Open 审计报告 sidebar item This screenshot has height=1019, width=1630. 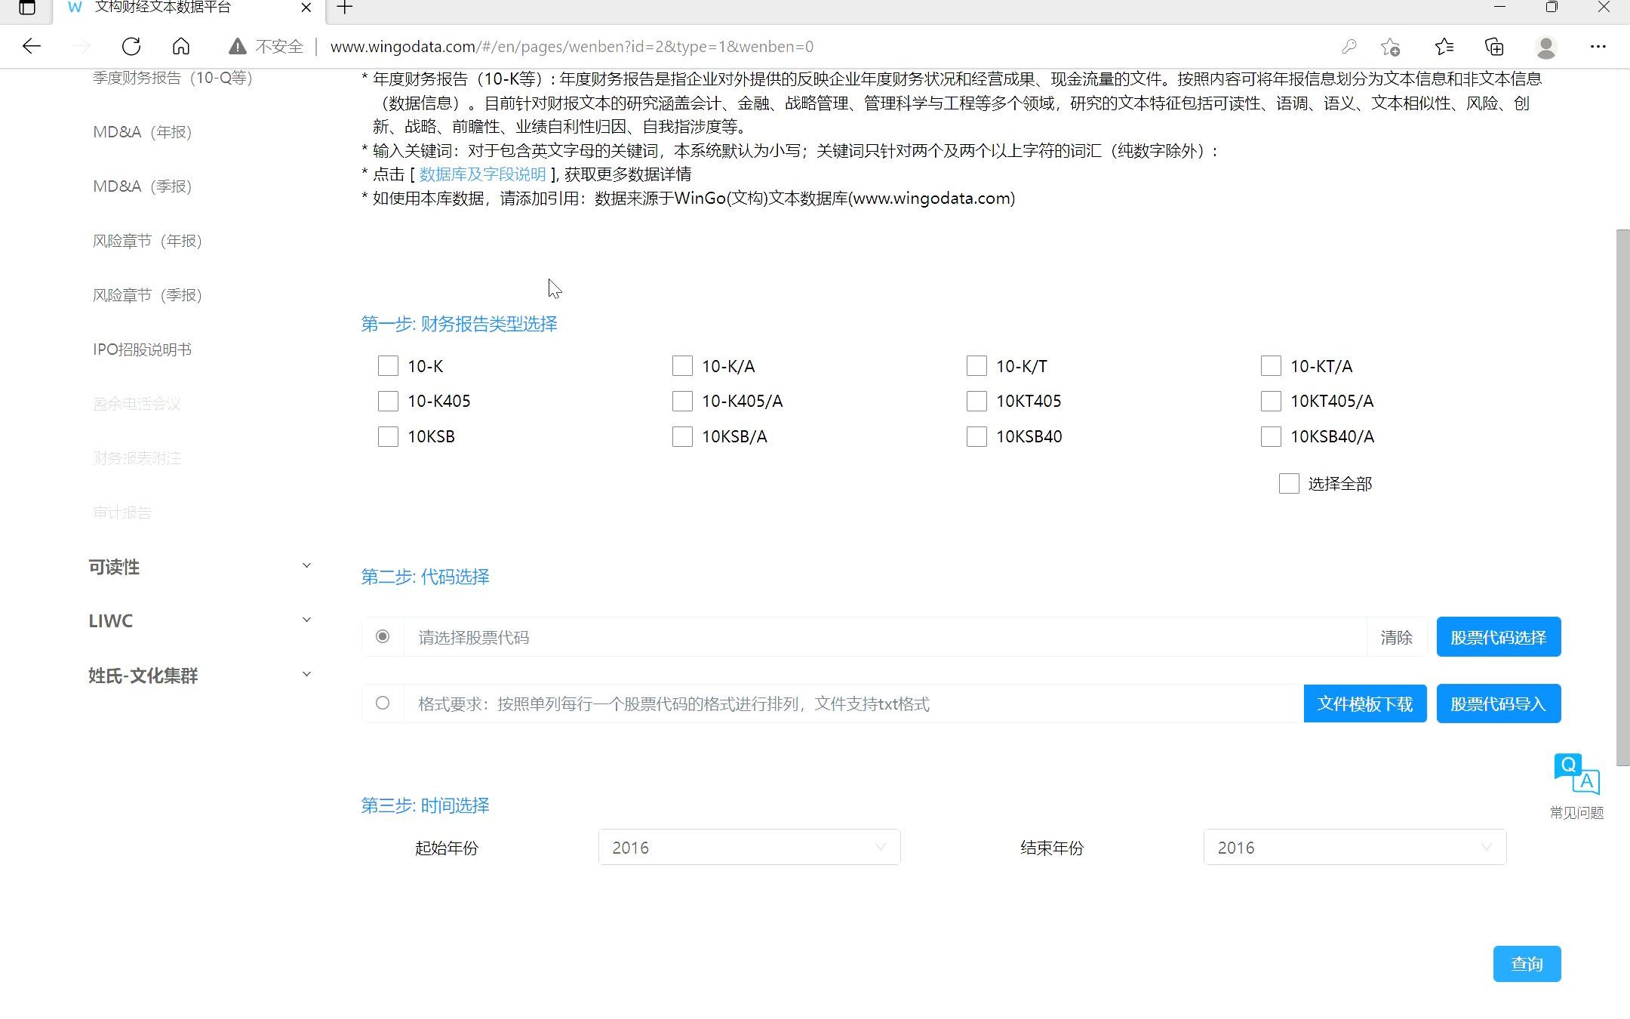[x=122, y=513]
